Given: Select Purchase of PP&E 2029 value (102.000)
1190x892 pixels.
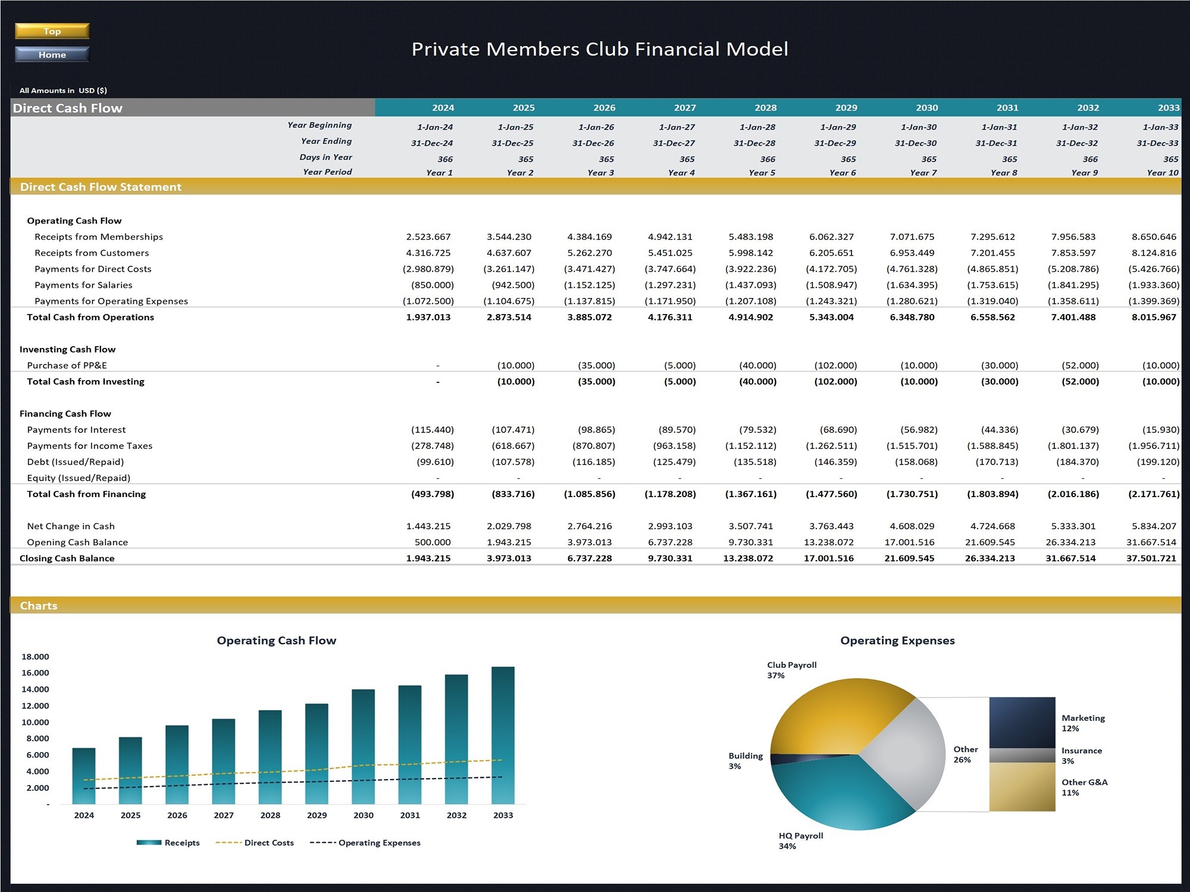Looking at the screenshot, I should pos(835,365).
